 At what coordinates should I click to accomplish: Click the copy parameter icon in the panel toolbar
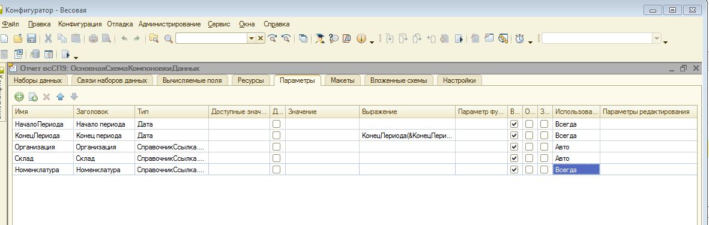coord(32,96)
